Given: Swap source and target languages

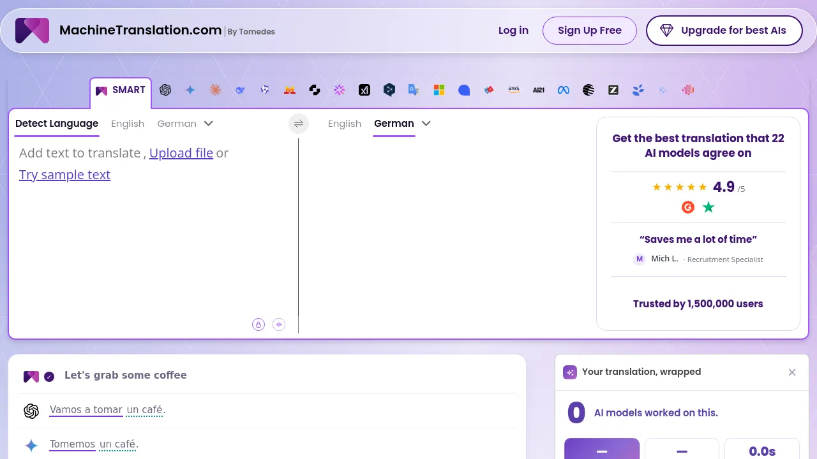Looking at the screenshot, I should point(299,124).
